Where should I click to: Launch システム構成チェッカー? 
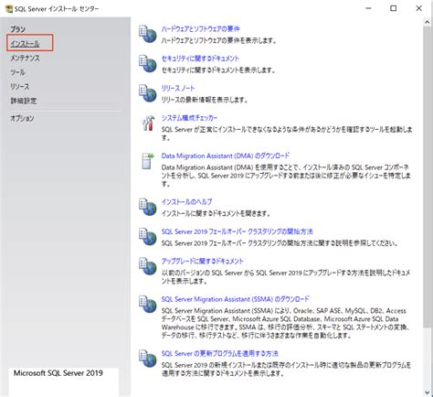[x=189, y=118]
